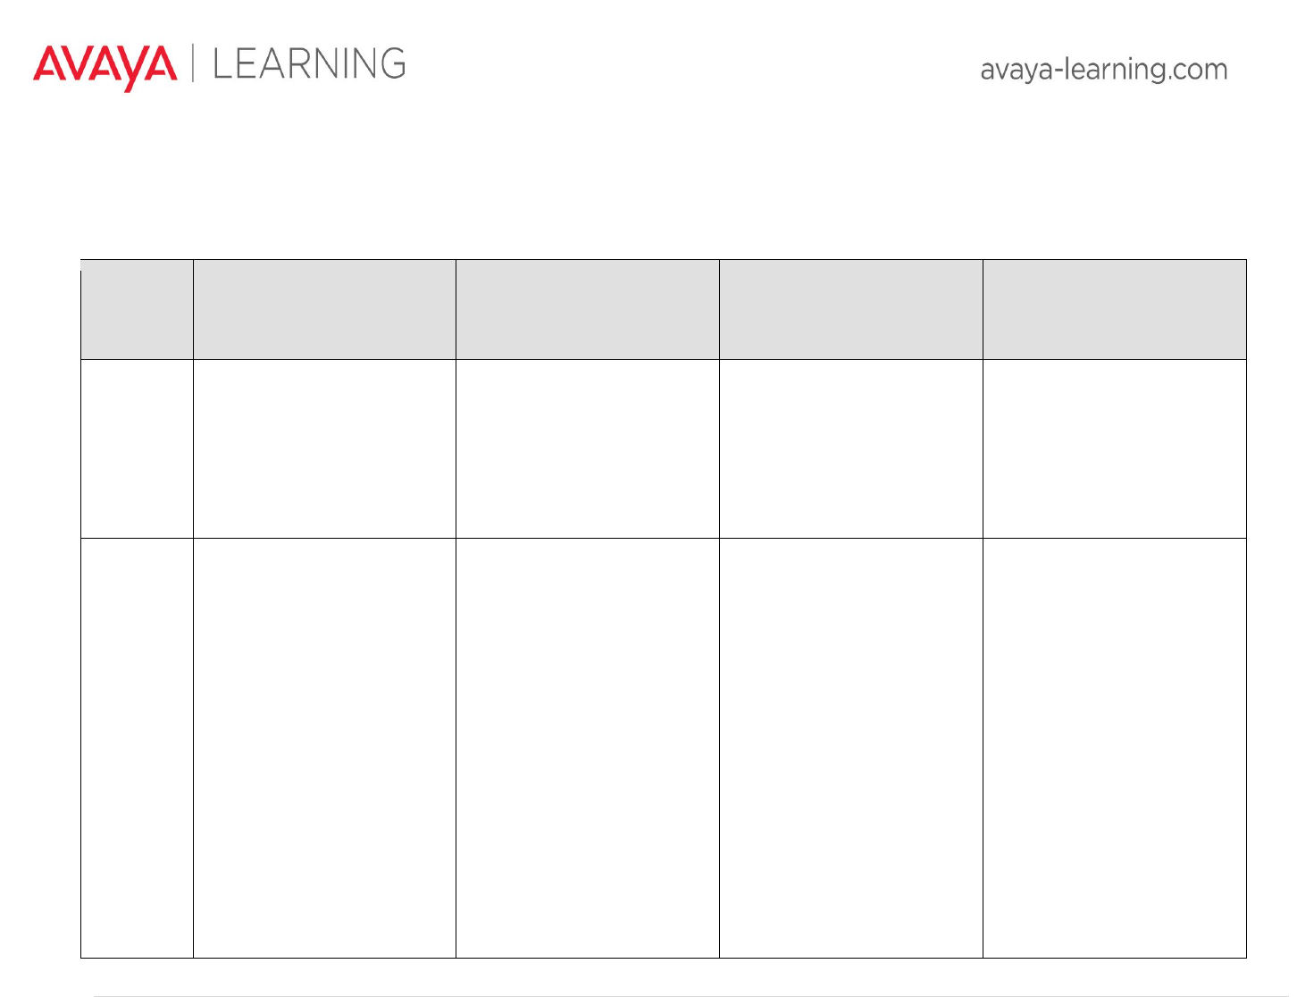The image size is (1297, 997).
Task: Select the fourth cell of the middle row
Action: pos(850,448)
